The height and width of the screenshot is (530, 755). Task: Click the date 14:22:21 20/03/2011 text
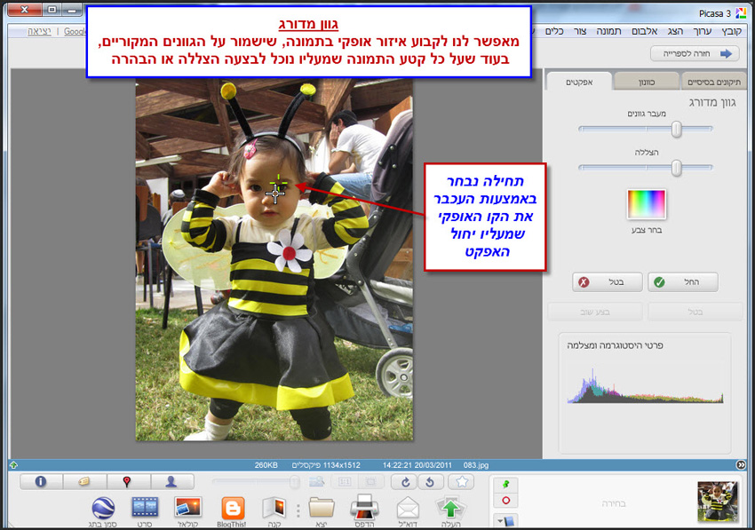click(x=417, y=465)
